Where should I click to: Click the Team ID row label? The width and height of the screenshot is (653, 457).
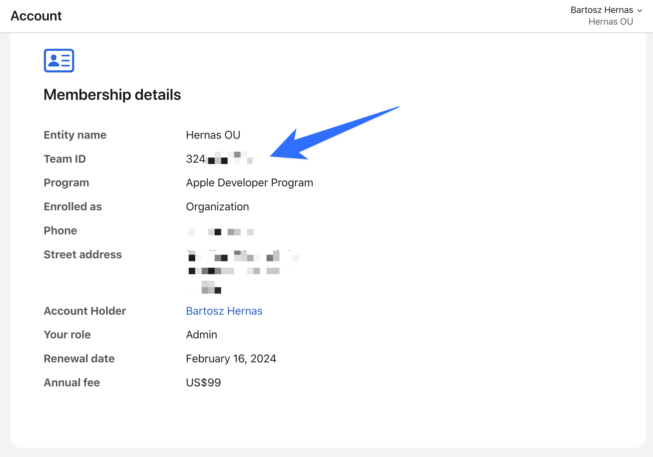pyautogui.click(x=65, y=159)
